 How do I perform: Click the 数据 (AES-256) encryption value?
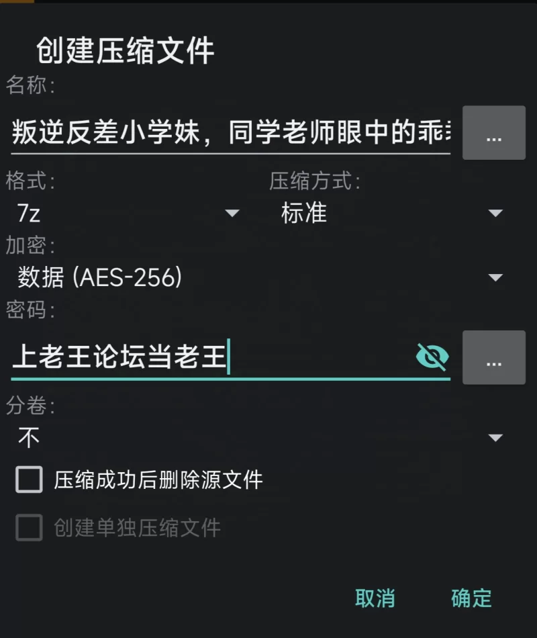(x=99, y=277)
